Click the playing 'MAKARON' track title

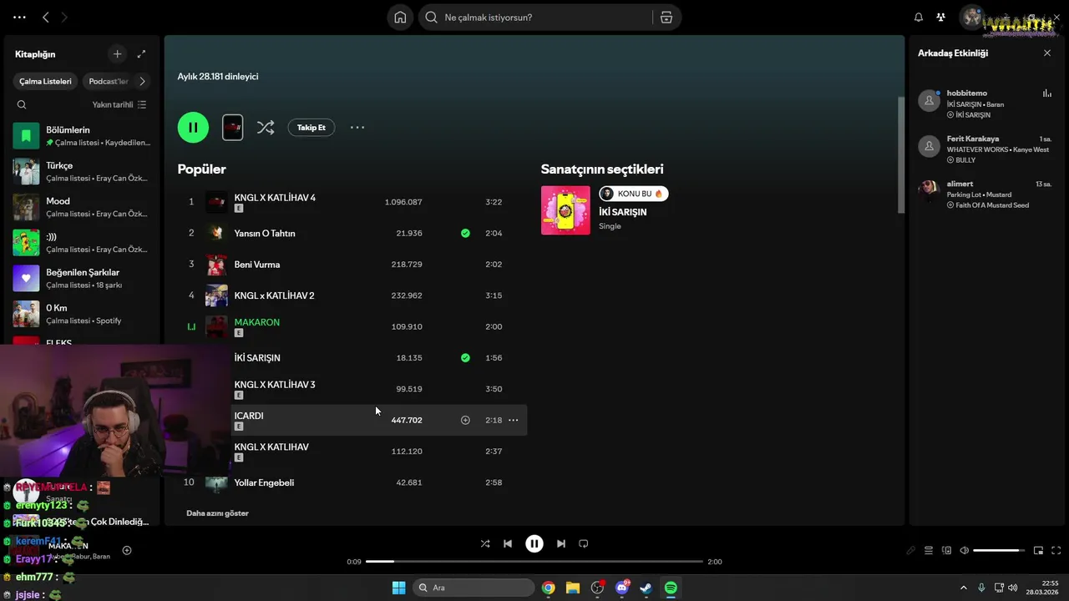pos(257,322)
